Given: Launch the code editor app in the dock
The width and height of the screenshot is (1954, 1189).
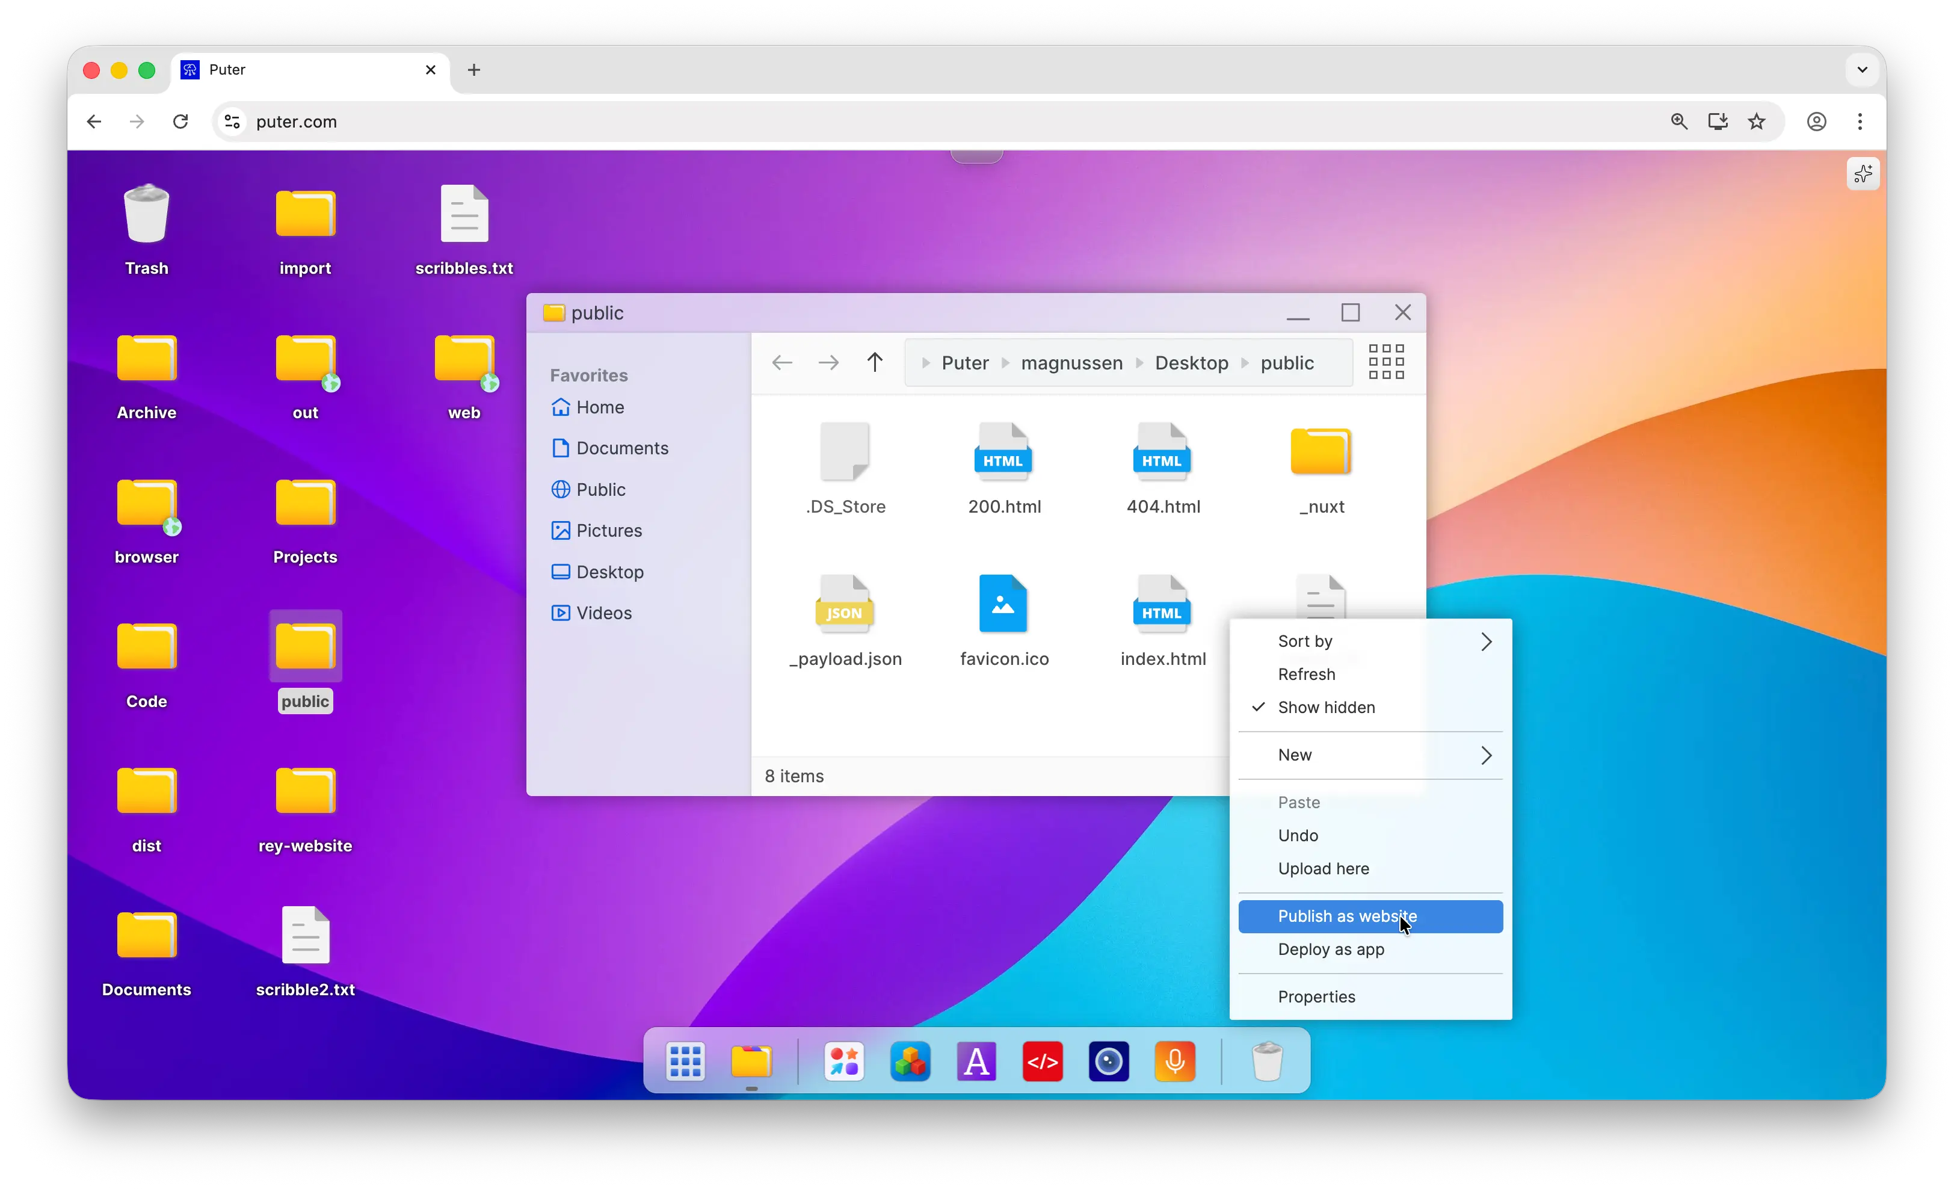Looking at the screenshot, I should click(x=1042, y=1061).
